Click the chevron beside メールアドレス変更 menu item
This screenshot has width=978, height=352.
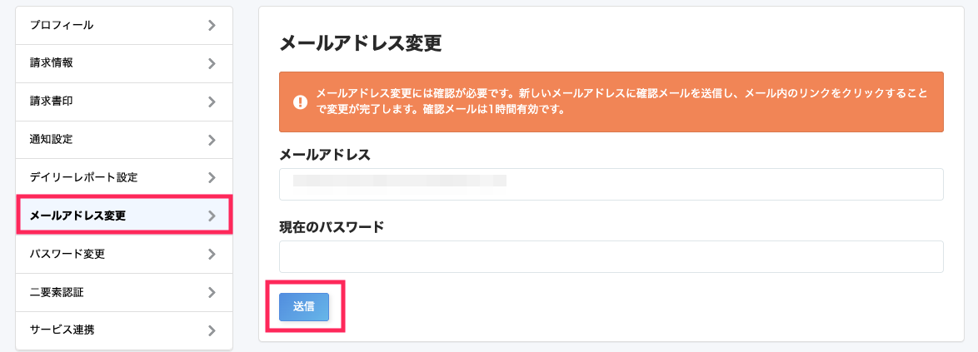click(x=212, y=216)
